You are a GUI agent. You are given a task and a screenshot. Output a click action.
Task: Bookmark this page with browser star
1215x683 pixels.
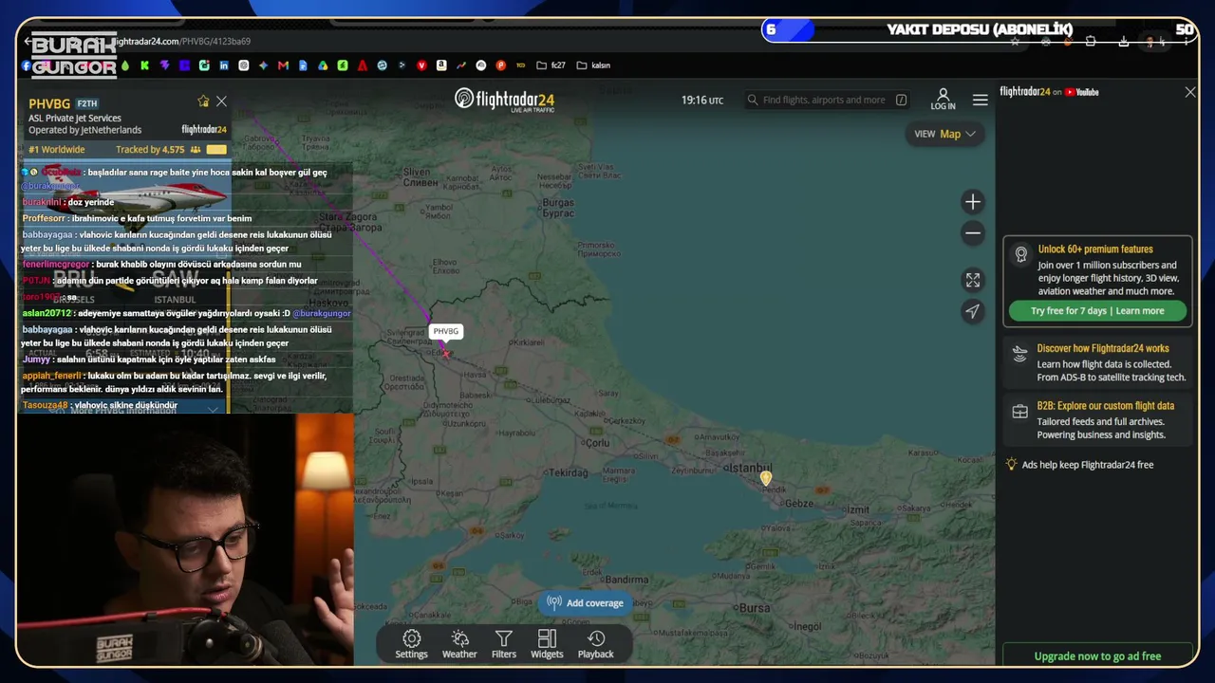1015,42
